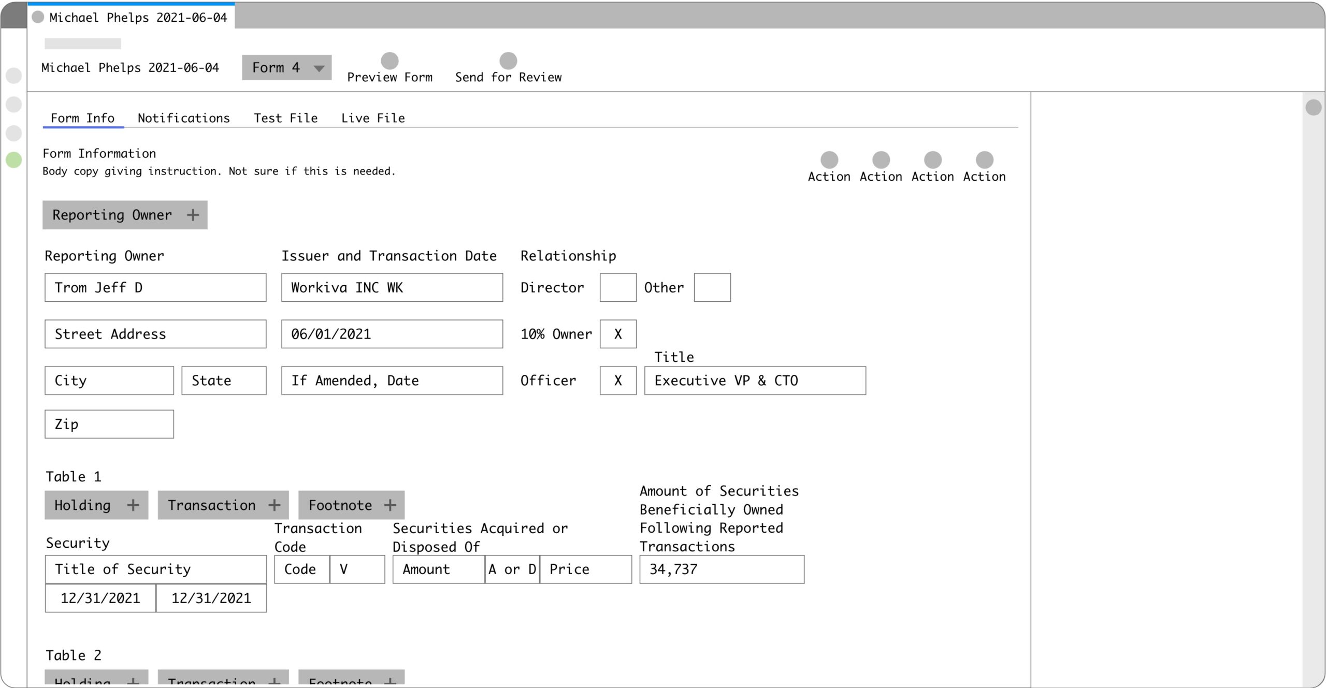Click the Relationship column label
Image resolution: width=1326 pixels, height=688 pixels.
pos(568,256)
